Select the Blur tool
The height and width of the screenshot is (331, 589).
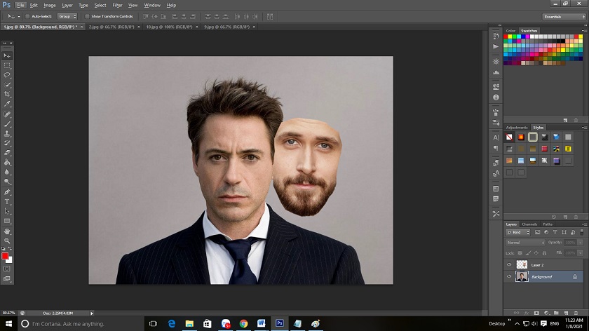[x=7, y=172]
